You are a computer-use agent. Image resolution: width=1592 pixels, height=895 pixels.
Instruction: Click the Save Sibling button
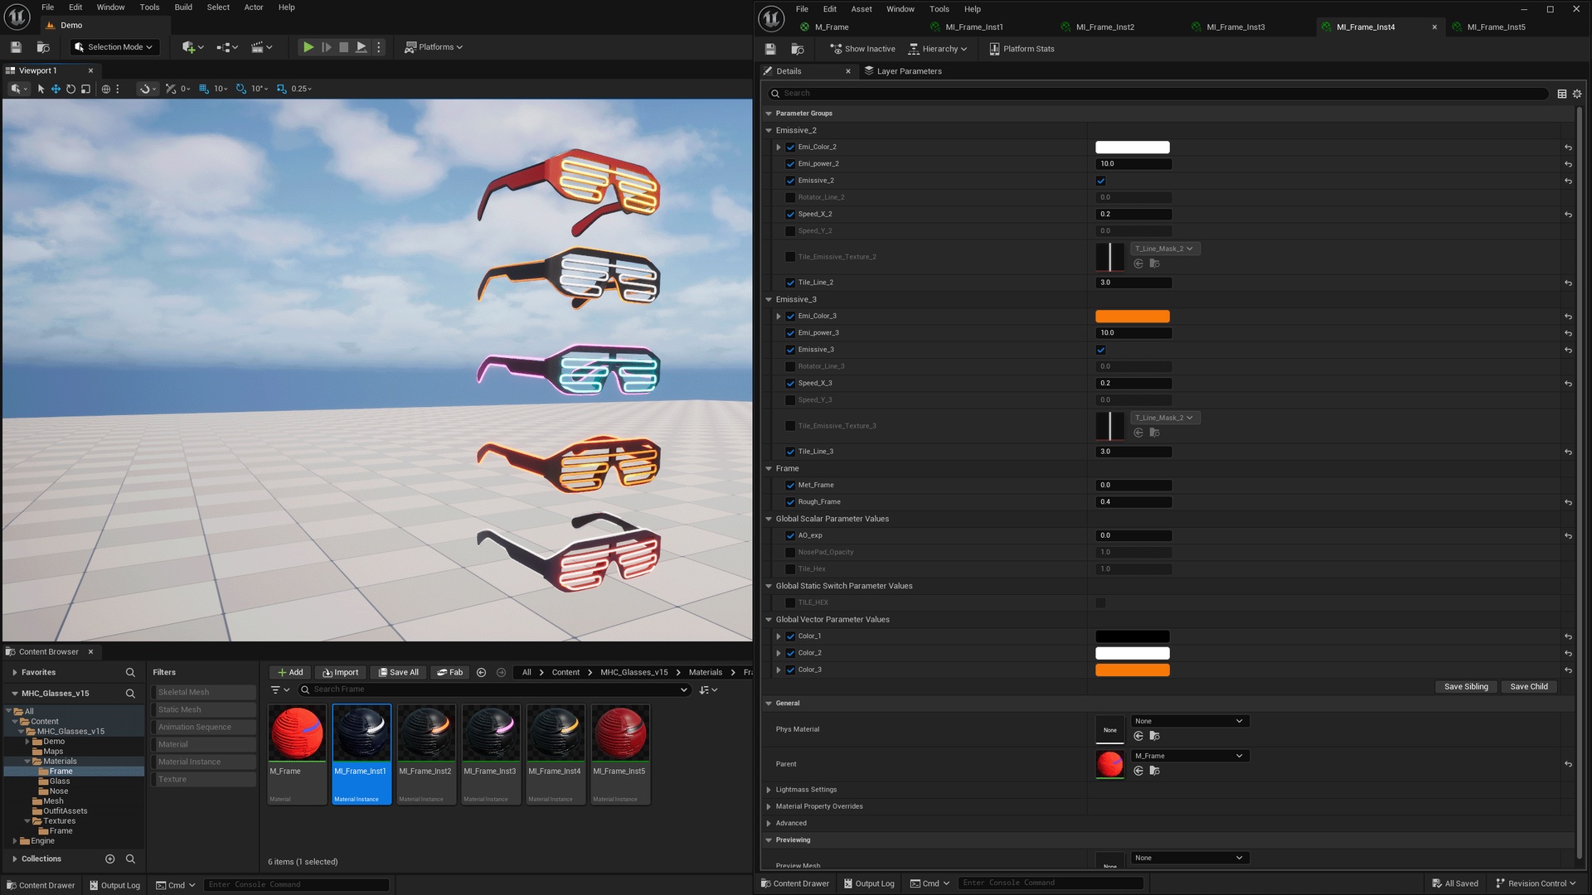tap(1466, 686)
